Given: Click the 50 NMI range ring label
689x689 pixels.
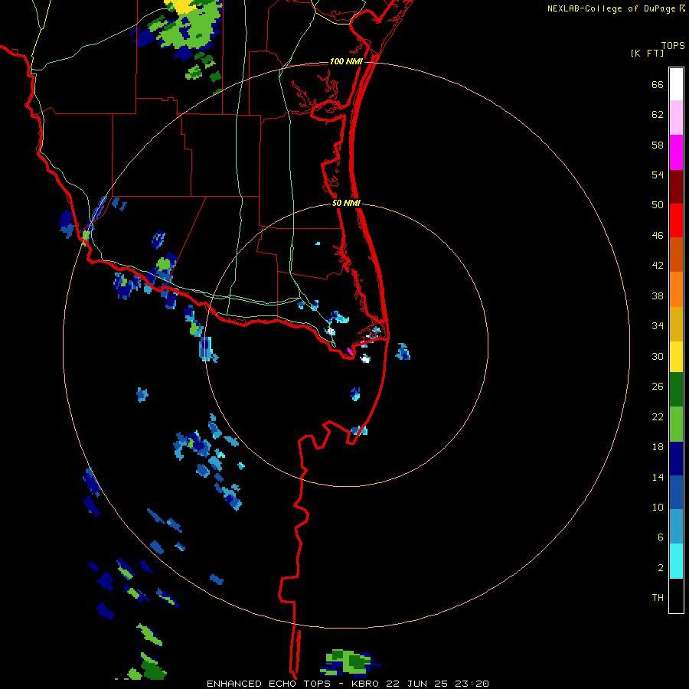Looking at the screenshot, I should 346,203.
